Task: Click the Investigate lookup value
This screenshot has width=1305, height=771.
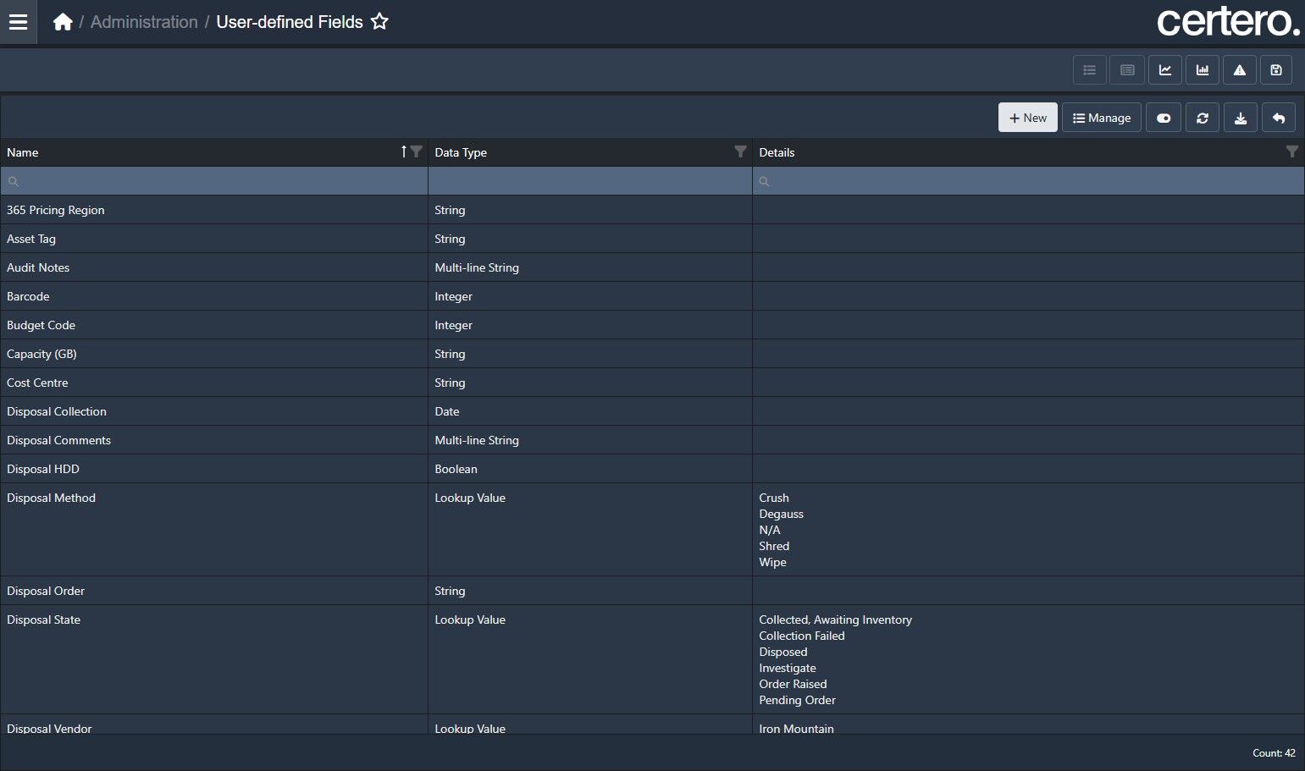Action: pyautogui.click(x=787, y=668)
